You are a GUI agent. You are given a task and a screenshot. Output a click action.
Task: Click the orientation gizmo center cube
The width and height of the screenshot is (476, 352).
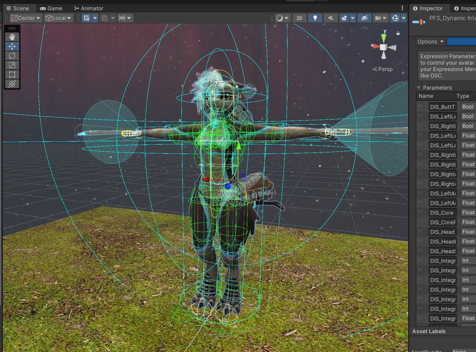pos(383,47)
